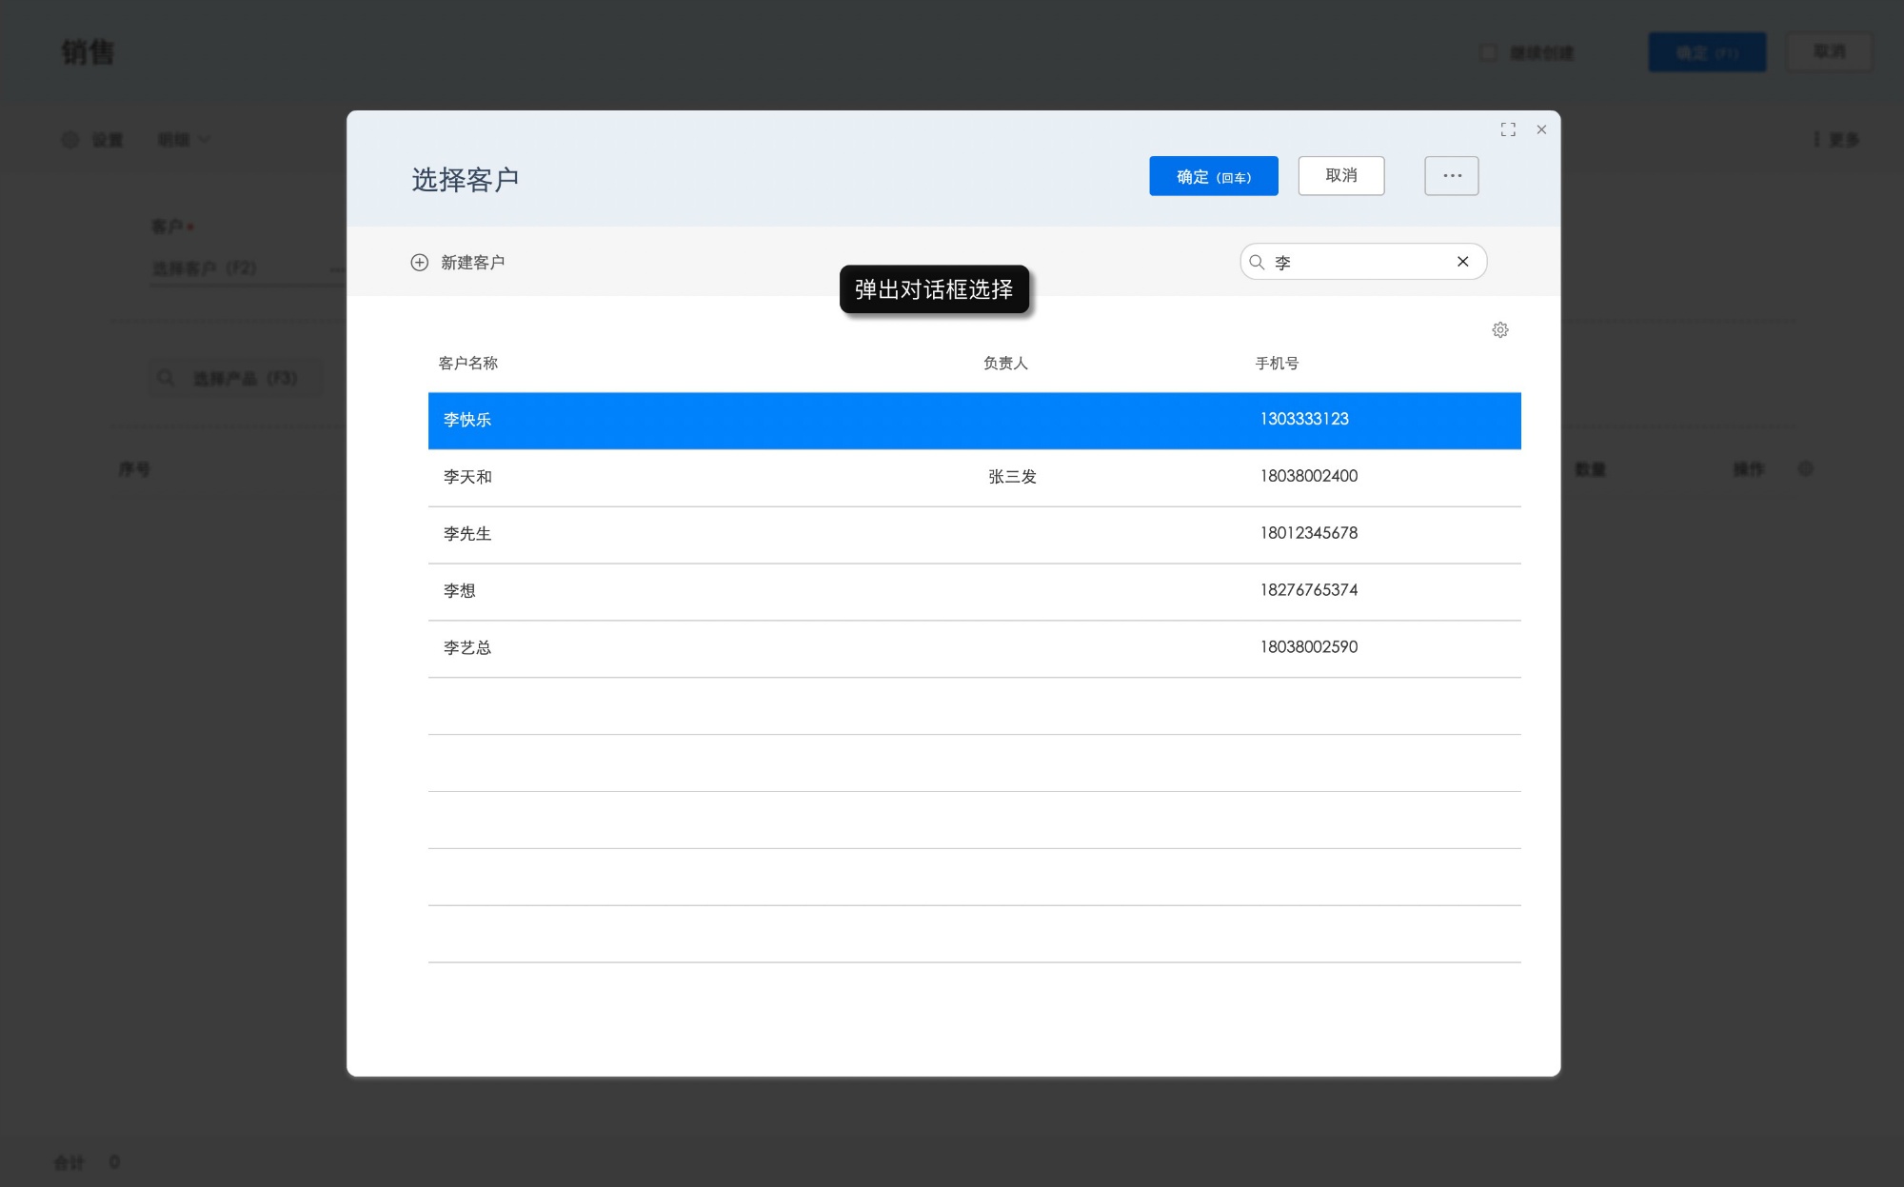This screenshot has width=1904, height=1187.
Task: Enable the 继续创建 checkbox
Action: click(x=1488, y=52)
